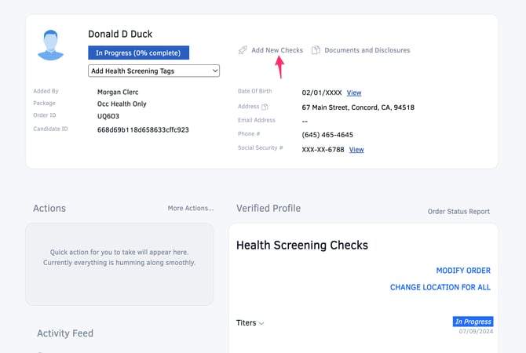Open Documents and Disclosures
This screenshot has height=353, width=526.
[367, 50]
